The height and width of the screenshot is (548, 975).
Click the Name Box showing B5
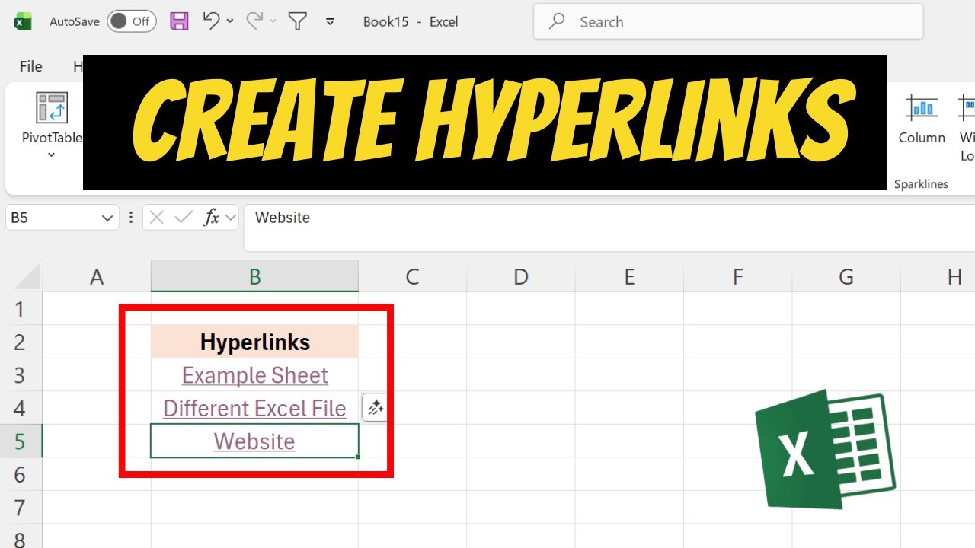(52, 218)
